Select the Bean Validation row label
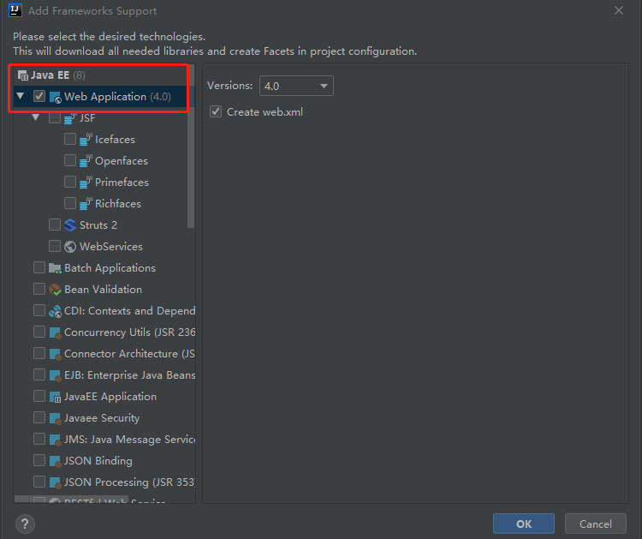Image resolution: width=642 pixels, height=539 pixels. 104,290
